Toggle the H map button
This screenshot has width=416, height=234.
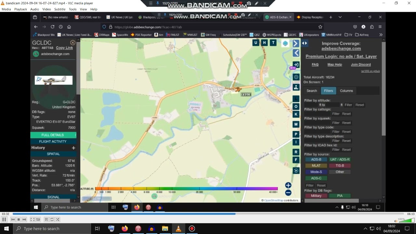265,43
